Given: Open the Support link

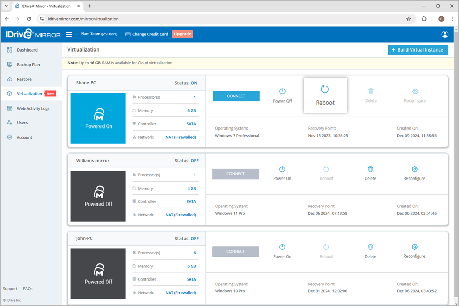Looking at the screenshot, I should [x=10, y=289].
